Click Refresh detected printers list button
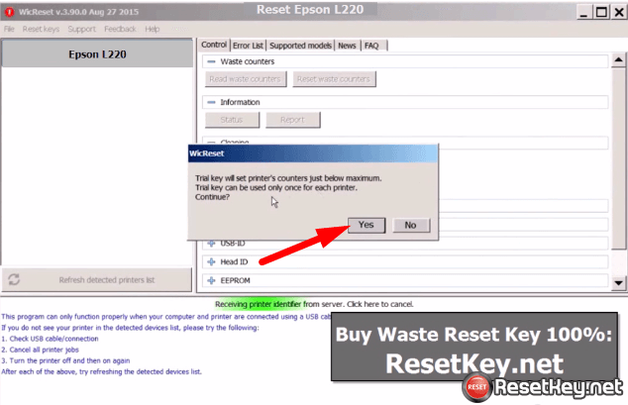 [96, 280]
